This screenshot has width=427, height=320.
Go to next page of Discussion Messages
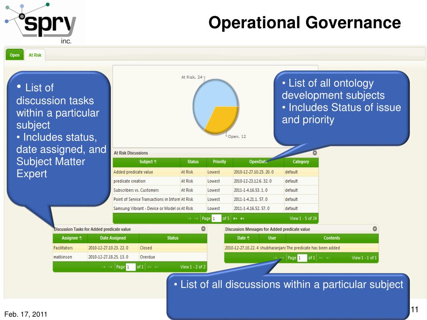tap(321, 258)
